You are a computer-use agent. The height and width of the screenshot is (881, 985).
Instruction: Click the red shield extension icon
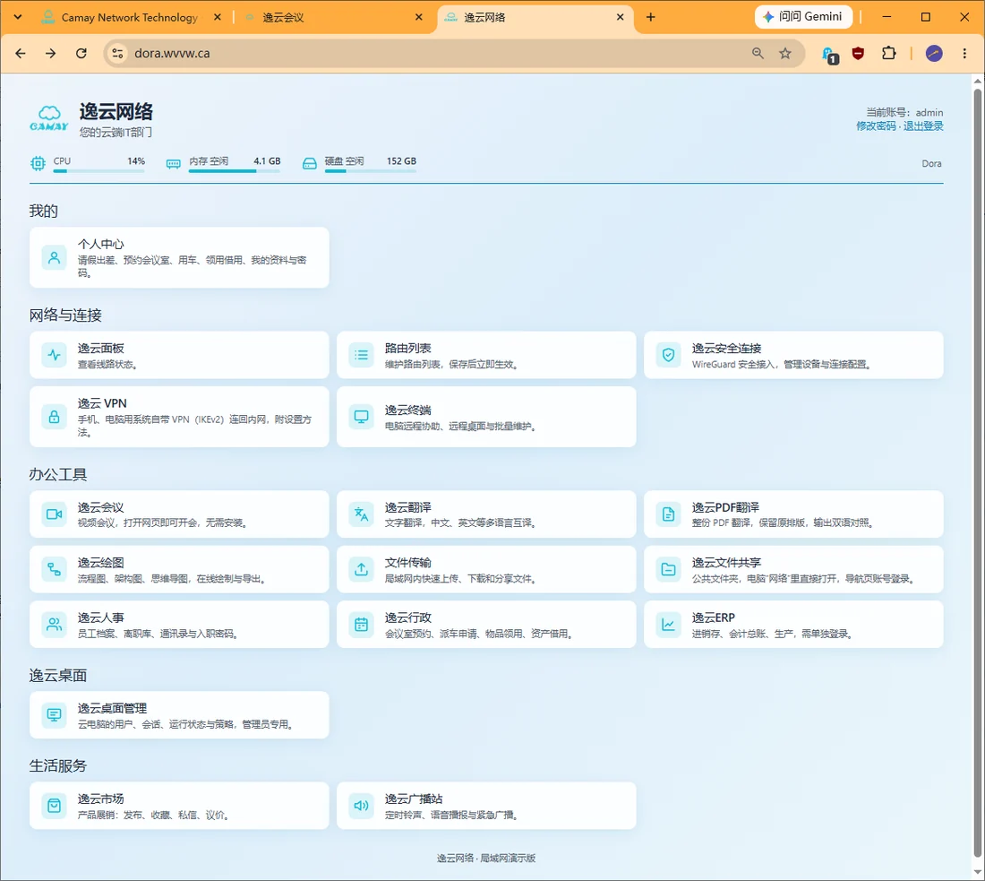(x=858, y=54)
